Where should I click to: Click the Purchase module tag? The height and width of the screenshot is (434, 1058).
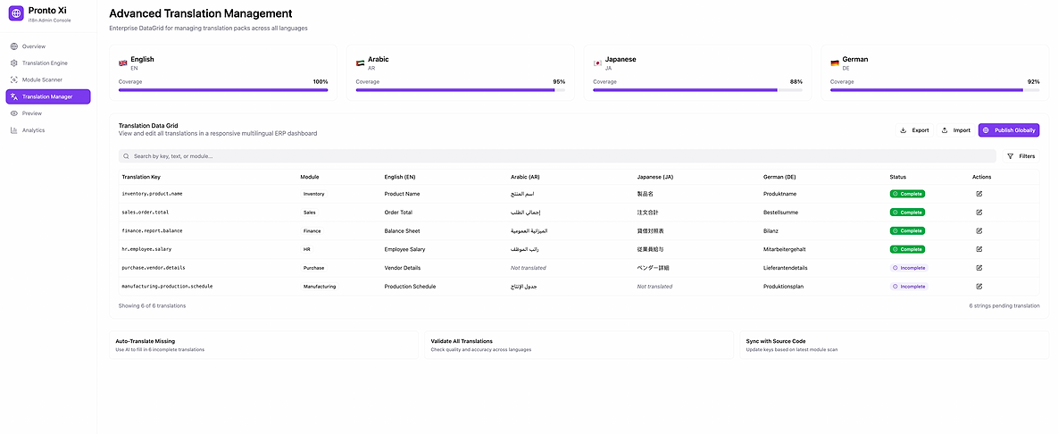313,268
